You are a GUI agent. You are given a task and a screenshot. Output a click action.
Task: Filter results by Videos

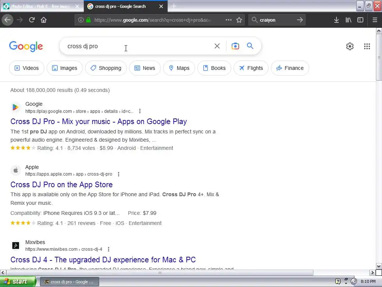26,68
